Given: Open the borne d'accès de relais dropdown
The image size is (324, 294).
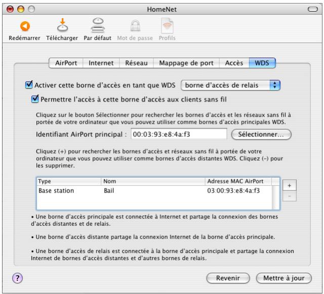Looking at the screenshot, I should pyautogui.click(x=230, y=85).
